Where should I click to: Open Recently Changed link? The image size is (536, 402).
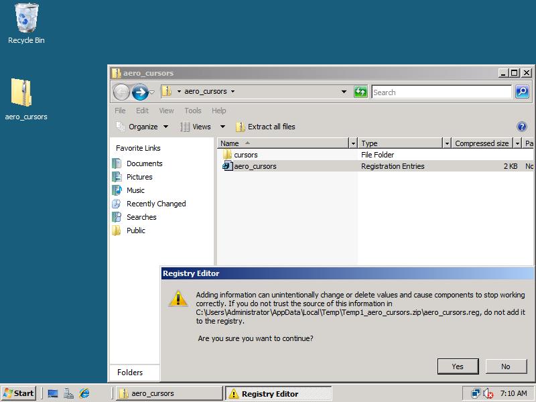(156, 204)
